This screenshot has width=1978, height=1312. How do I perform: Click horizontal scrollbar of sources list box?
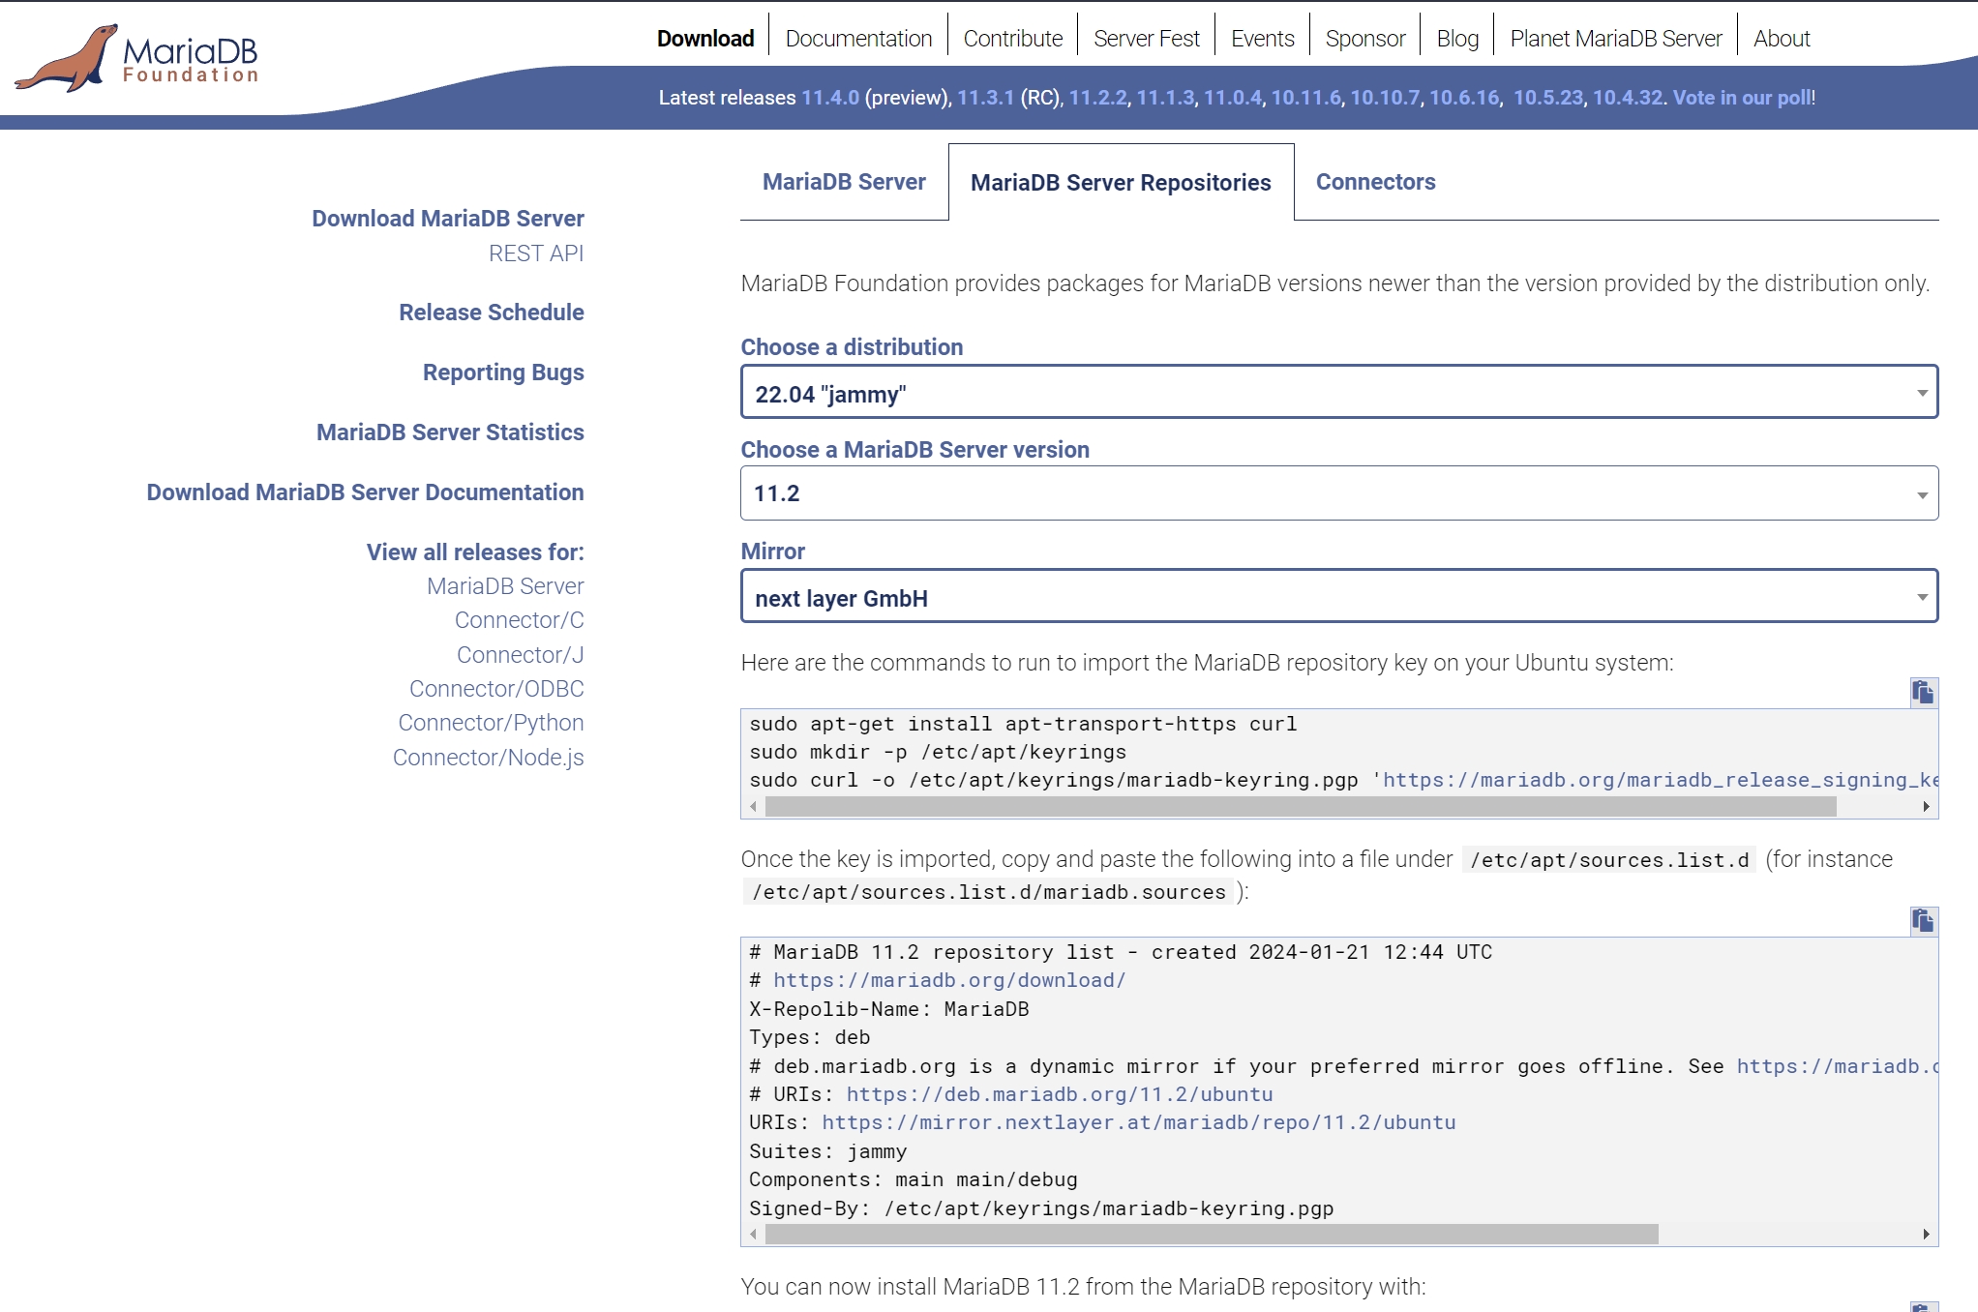click(1212, 1235)
